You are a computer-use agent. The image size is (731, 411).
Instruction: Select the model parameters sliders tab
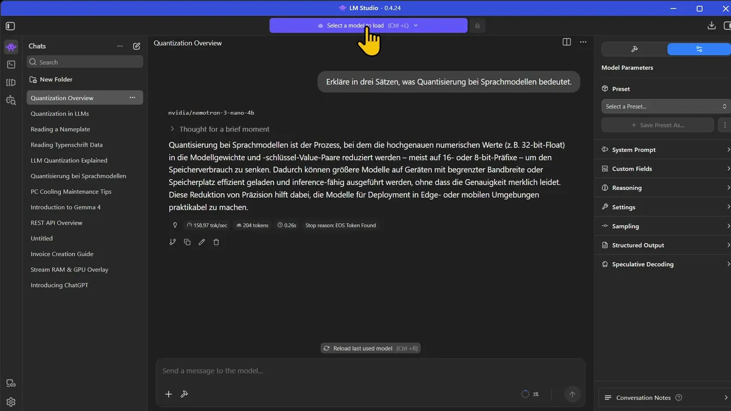click(699, 49)
